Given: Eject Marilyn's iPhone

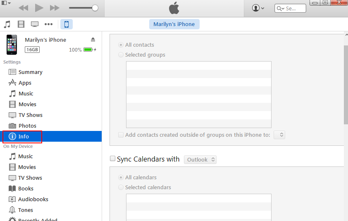Looking at the screenshot, I should tap(93, 40).
